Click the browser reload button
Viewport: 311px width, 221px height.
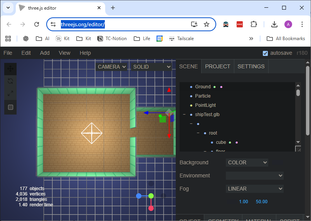click(x=37, y=24)
